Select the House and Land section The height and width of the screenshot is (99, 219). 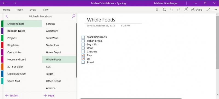(x=23, y=60)
